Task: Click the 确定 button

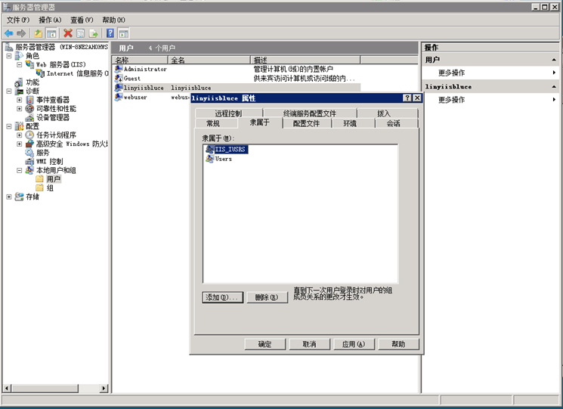Action: pos(264,344)
